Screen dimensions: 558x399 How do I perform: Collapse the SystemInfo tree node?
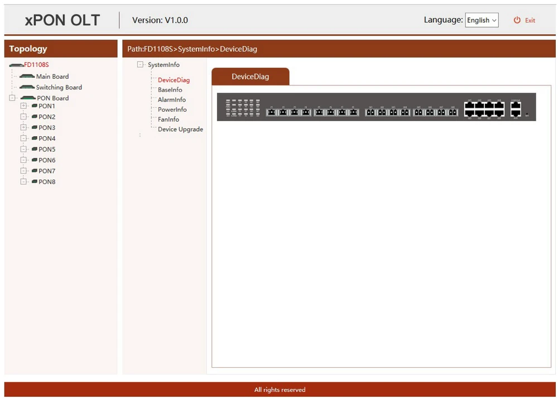pyautogui.click(x=140, y=65)
